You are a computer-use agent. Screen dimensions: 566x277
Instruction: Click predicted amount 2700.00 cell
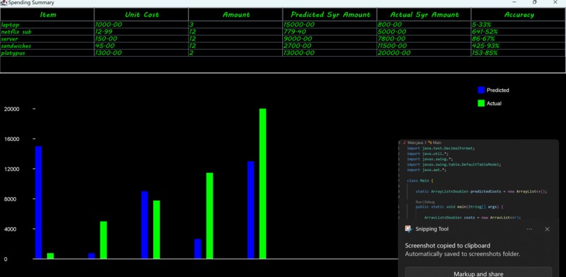(x=330, y=46)
